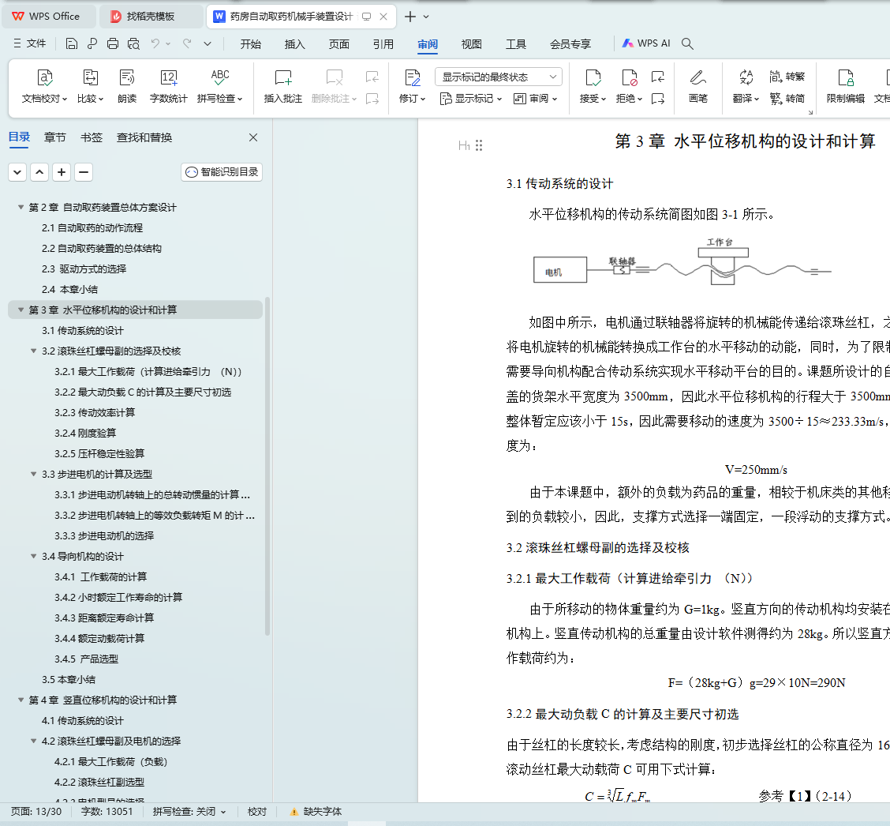Open the 文档校对 proofreading tool

click(x=44, y=86)
